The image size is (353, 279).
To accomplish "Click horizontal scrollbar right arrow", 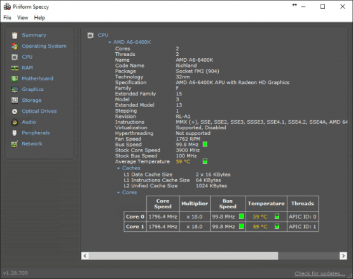I will point(343,256).
